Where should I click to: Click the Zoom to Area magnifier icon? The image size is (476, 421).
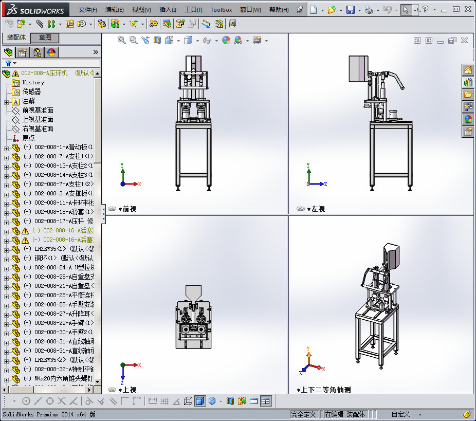(134, 40)
